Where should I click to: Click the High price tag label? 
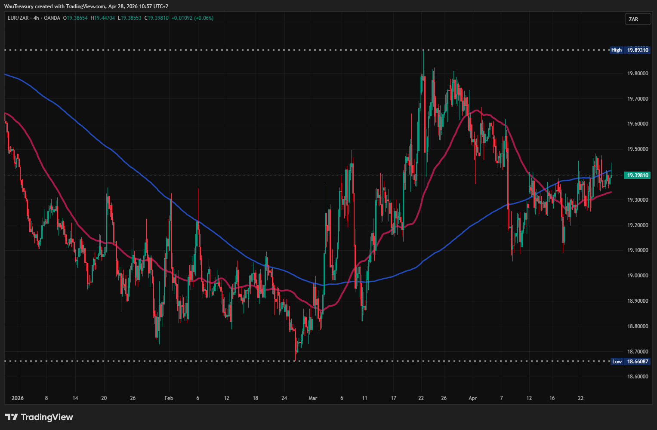click(617, 50)
